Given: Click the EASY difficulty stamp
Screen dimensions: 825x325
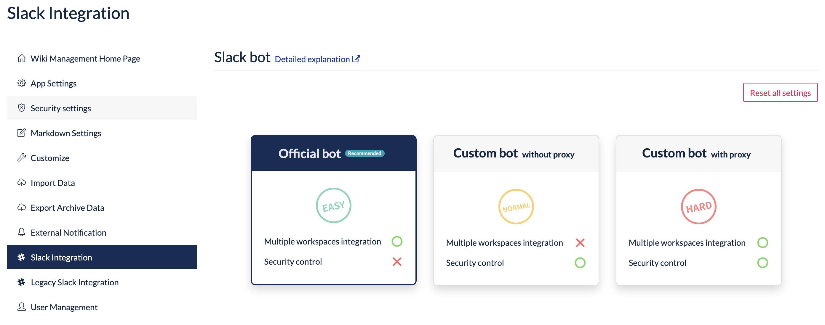Looking at the screenshot, I should [333, 206].
